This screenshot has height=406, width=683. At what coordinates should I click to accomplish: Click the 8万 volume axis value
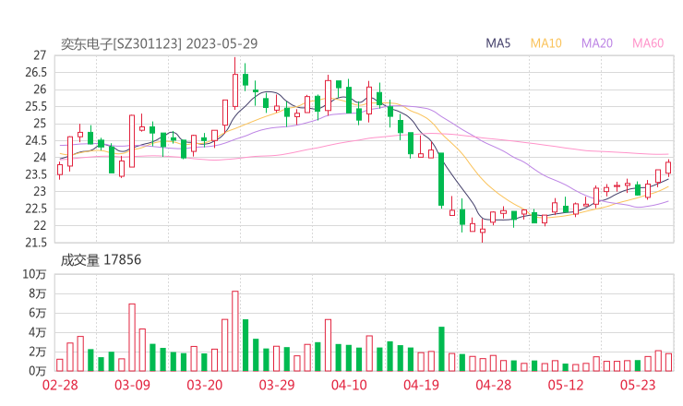[x=38, y=293]
